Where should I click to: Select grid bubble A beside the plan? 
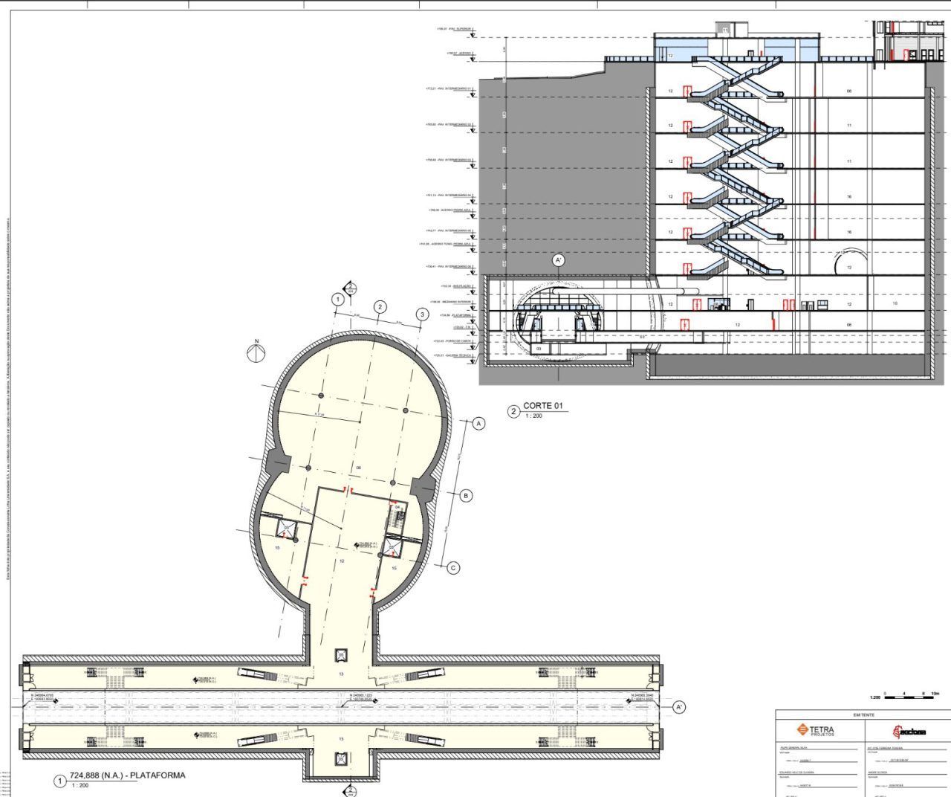point(479,423)
